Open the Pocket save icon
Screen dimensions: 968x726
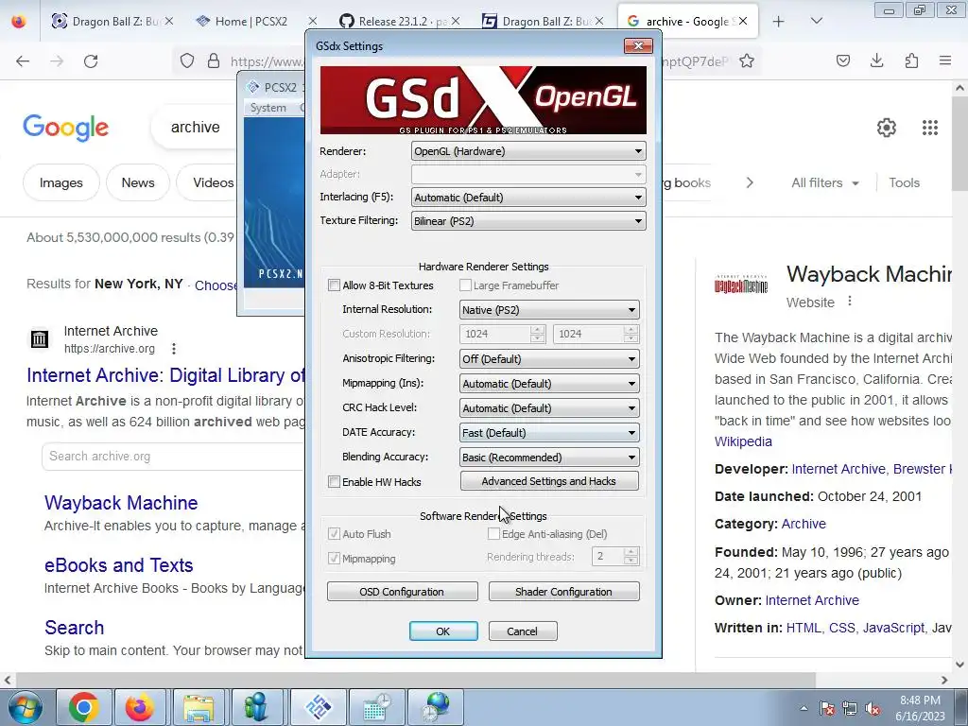[x=842, y=60]
